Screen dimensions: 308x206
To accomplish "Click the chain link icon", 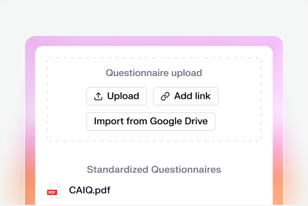I will point(165,96).
